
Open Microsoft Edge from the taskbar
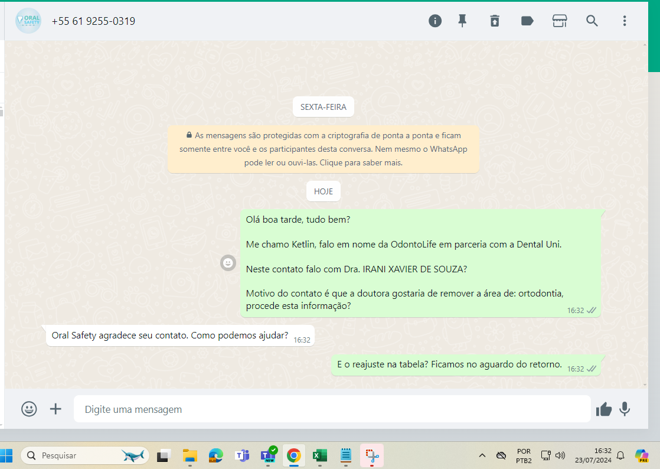pos(216,455)
